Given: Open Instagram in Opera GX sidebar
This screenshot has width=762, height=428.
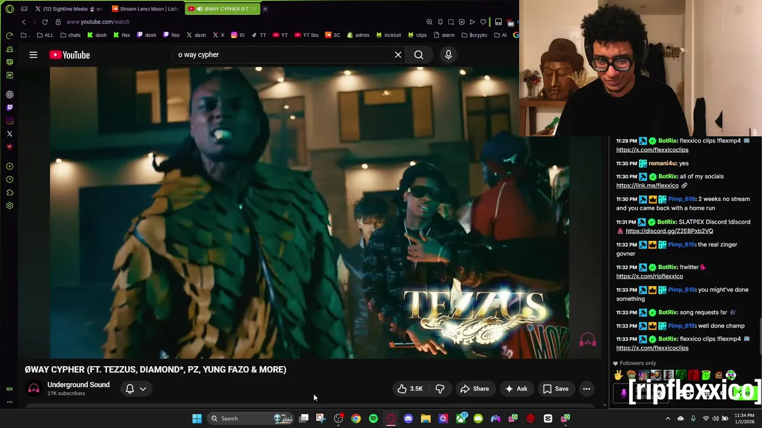Looking at the screenshot, I should pos(10,121).
